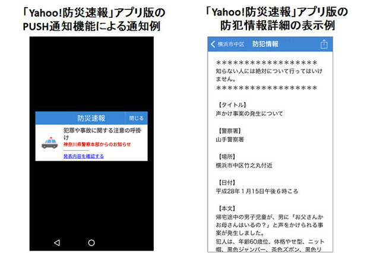Tap the 【日付】 heading
Screen dimensions: 380x253
click(x=226, y=182)
